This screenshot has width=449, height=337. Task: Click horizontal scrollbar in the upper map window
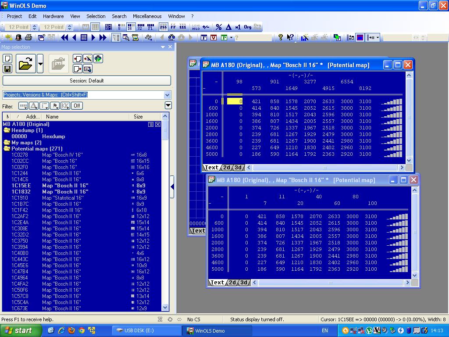coord(324,168)
